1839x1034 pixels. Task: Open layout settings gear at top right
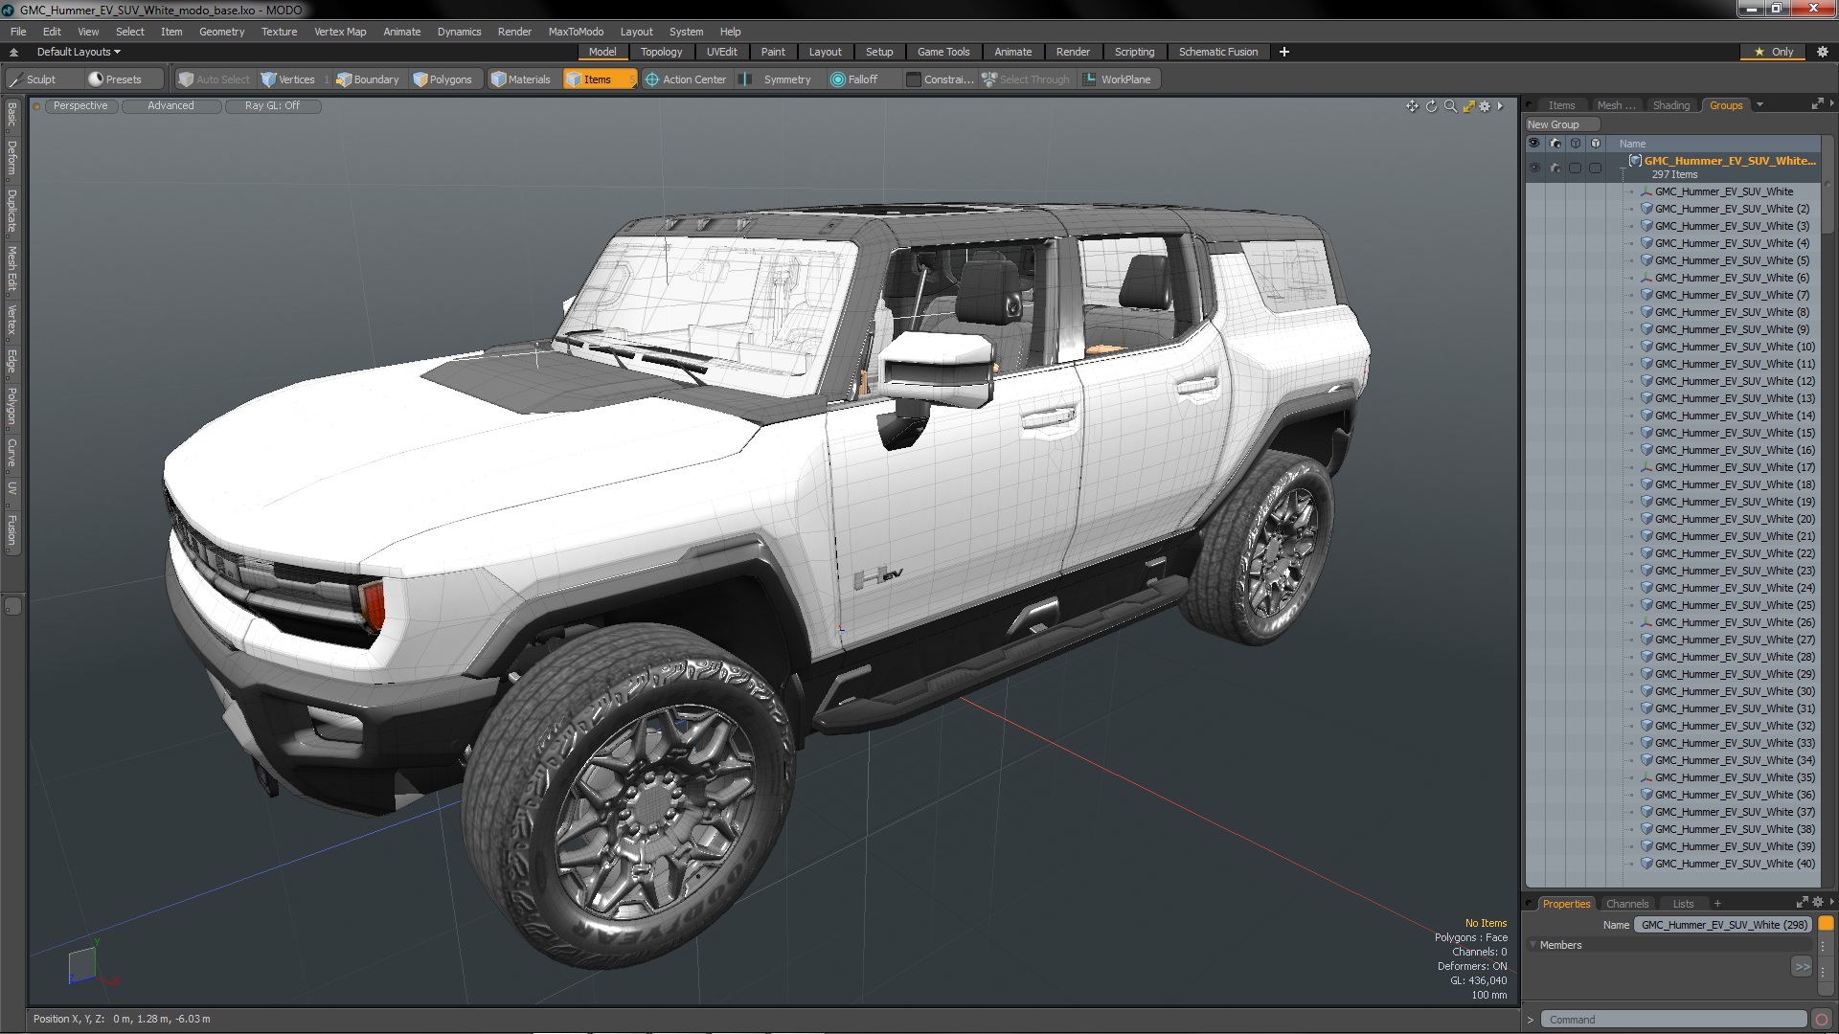(1822, 52)
